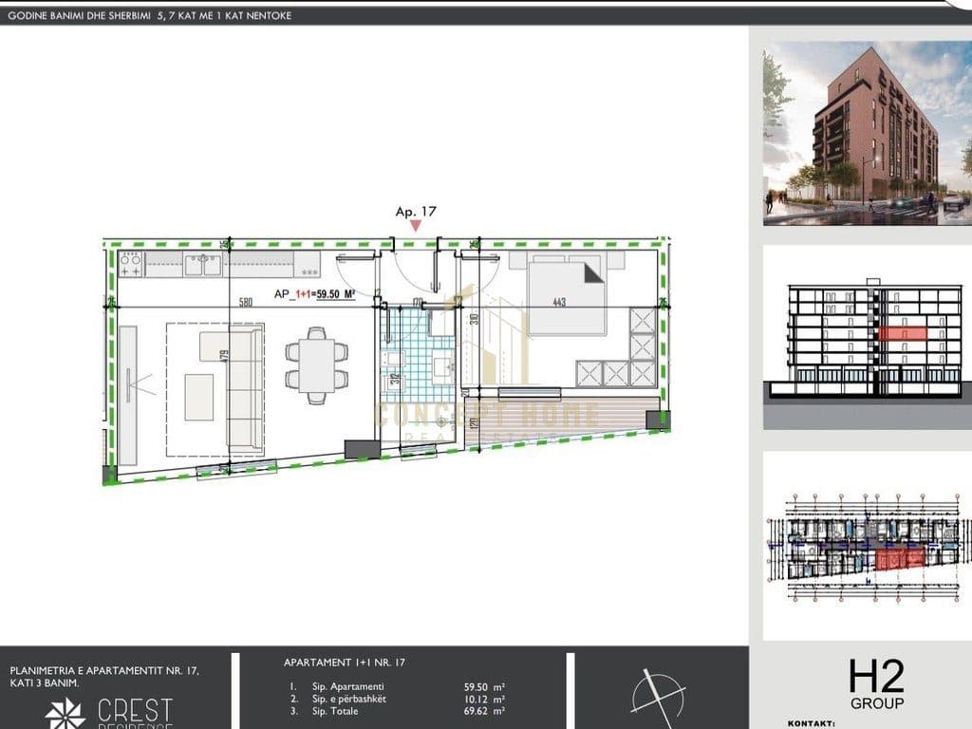Viewport: 972px width, 729px height.
Task: Click the '443' bedroom dimension
Action: point(559,303)
